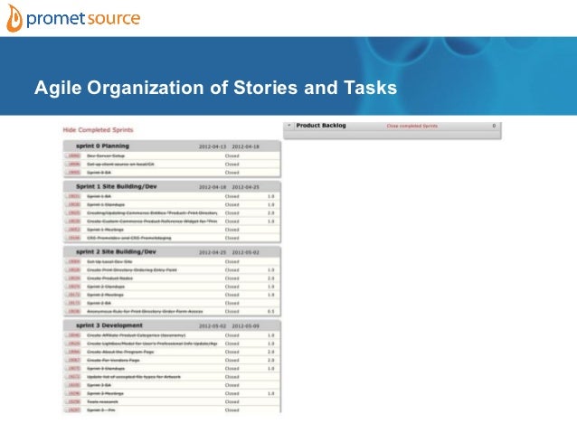The height and width of the screenshot is (433, 577).
Task: Click the Hide Completed Sprints link
Action: click(98, 130)
